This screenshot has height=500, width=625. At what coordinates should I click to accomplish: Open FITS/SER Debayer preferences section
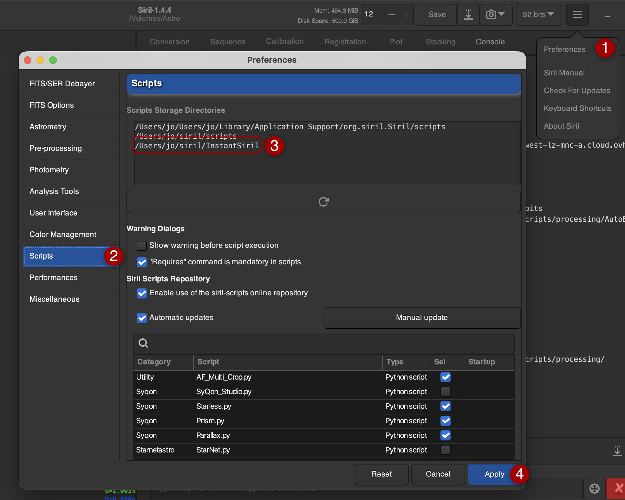(x=71, y=84)
